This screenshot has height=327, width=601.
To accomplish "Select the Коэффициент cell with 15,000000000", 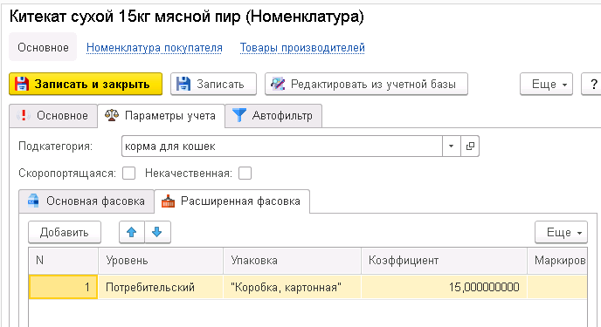I will [x=444, y=287].
